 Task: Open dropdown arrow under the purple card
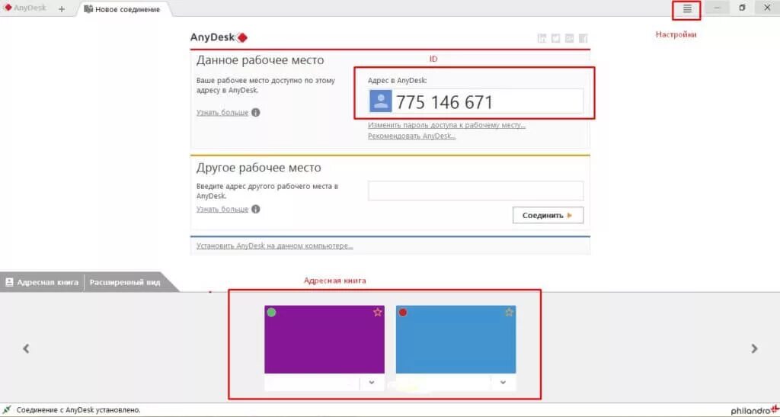click(x=372, y=383)
